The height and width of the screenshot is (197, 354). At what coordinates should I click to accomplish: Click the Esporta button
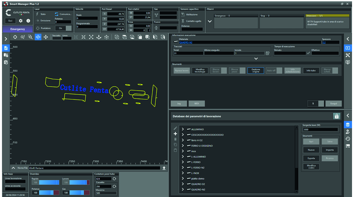coord(311,158)
